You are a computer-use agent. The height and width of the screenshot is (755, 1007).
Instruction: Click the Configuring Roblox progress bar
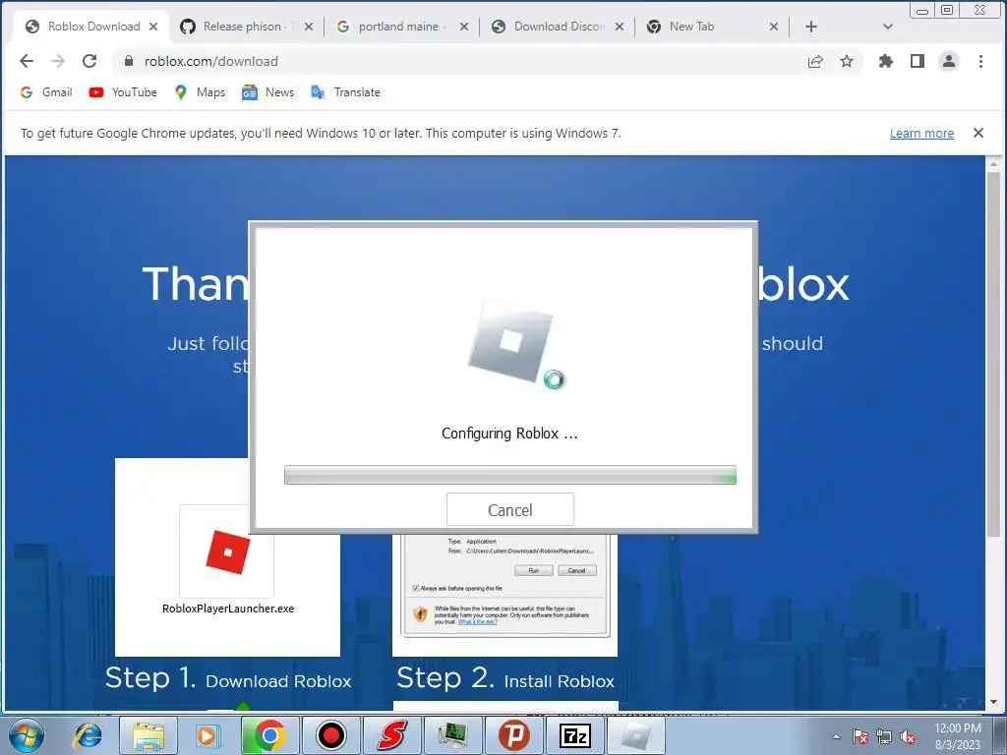pyautogui.click(x=510, y=475)
